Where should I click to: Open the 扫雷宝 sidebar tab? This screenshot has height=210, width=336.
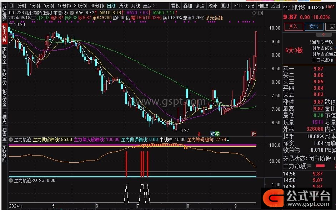[5, 134]
